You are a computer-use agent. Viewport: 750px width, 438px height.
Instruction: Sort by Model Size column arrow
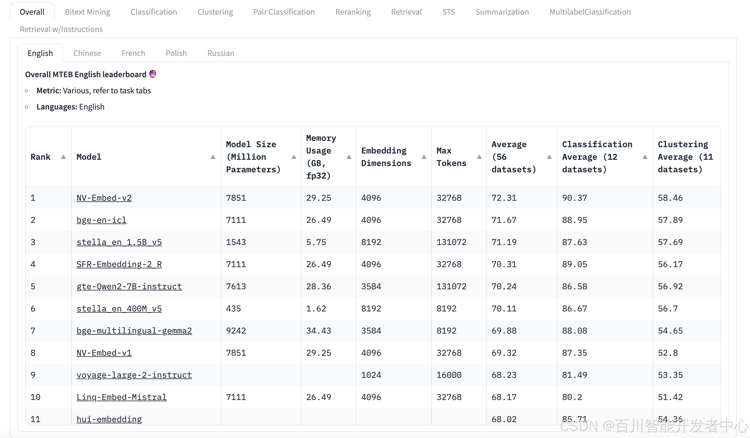click(294, 157)
